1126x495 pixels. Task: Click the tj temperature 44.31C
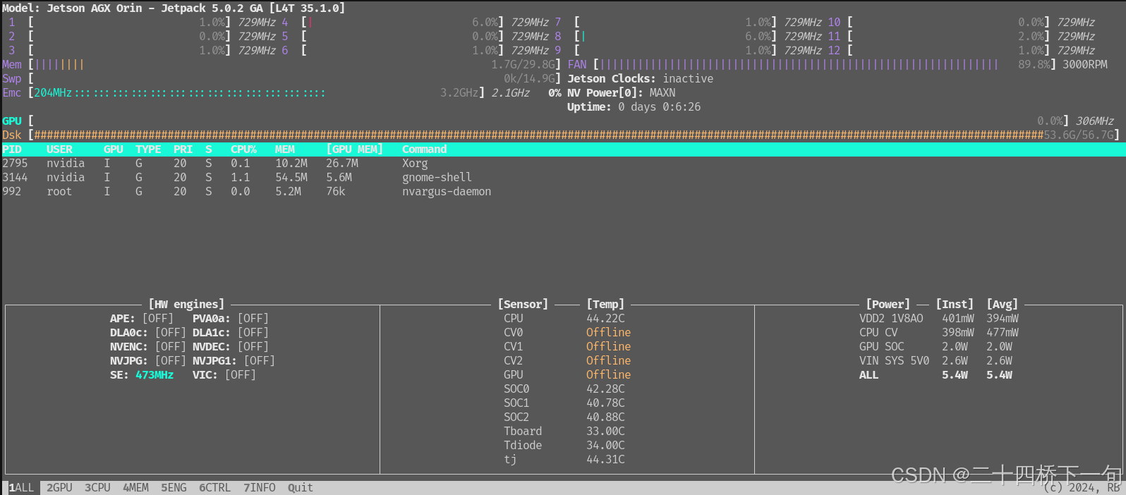(x=605, y=460)
